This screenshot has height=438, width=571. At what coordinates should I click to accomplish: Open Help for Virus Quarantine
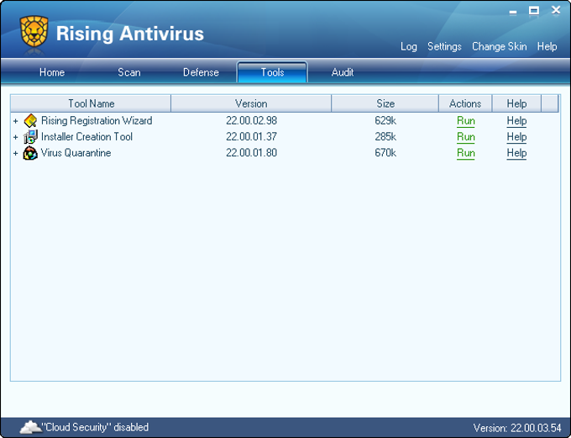516,153
